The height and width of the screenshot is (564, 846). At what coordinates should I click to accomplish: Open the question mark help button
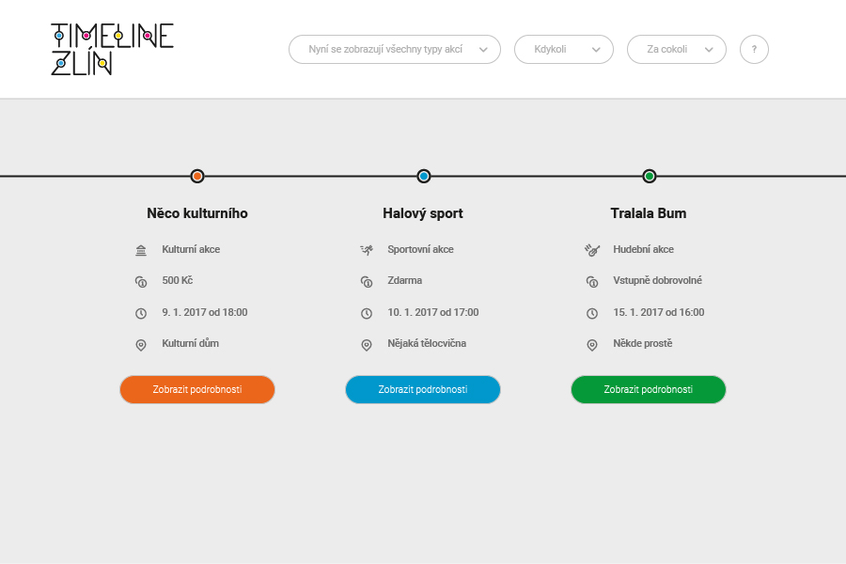(x=754, y=50)
